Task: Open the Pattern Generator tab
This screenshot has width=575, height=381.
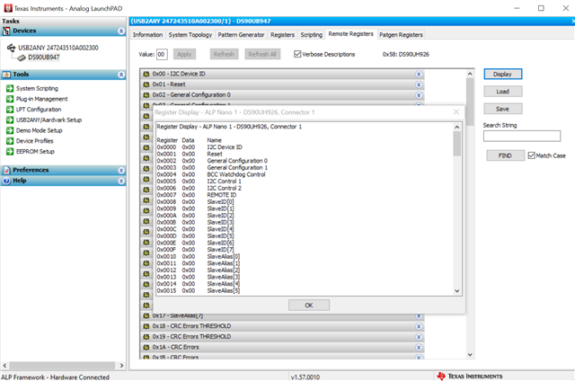Action: click(241, 35)
